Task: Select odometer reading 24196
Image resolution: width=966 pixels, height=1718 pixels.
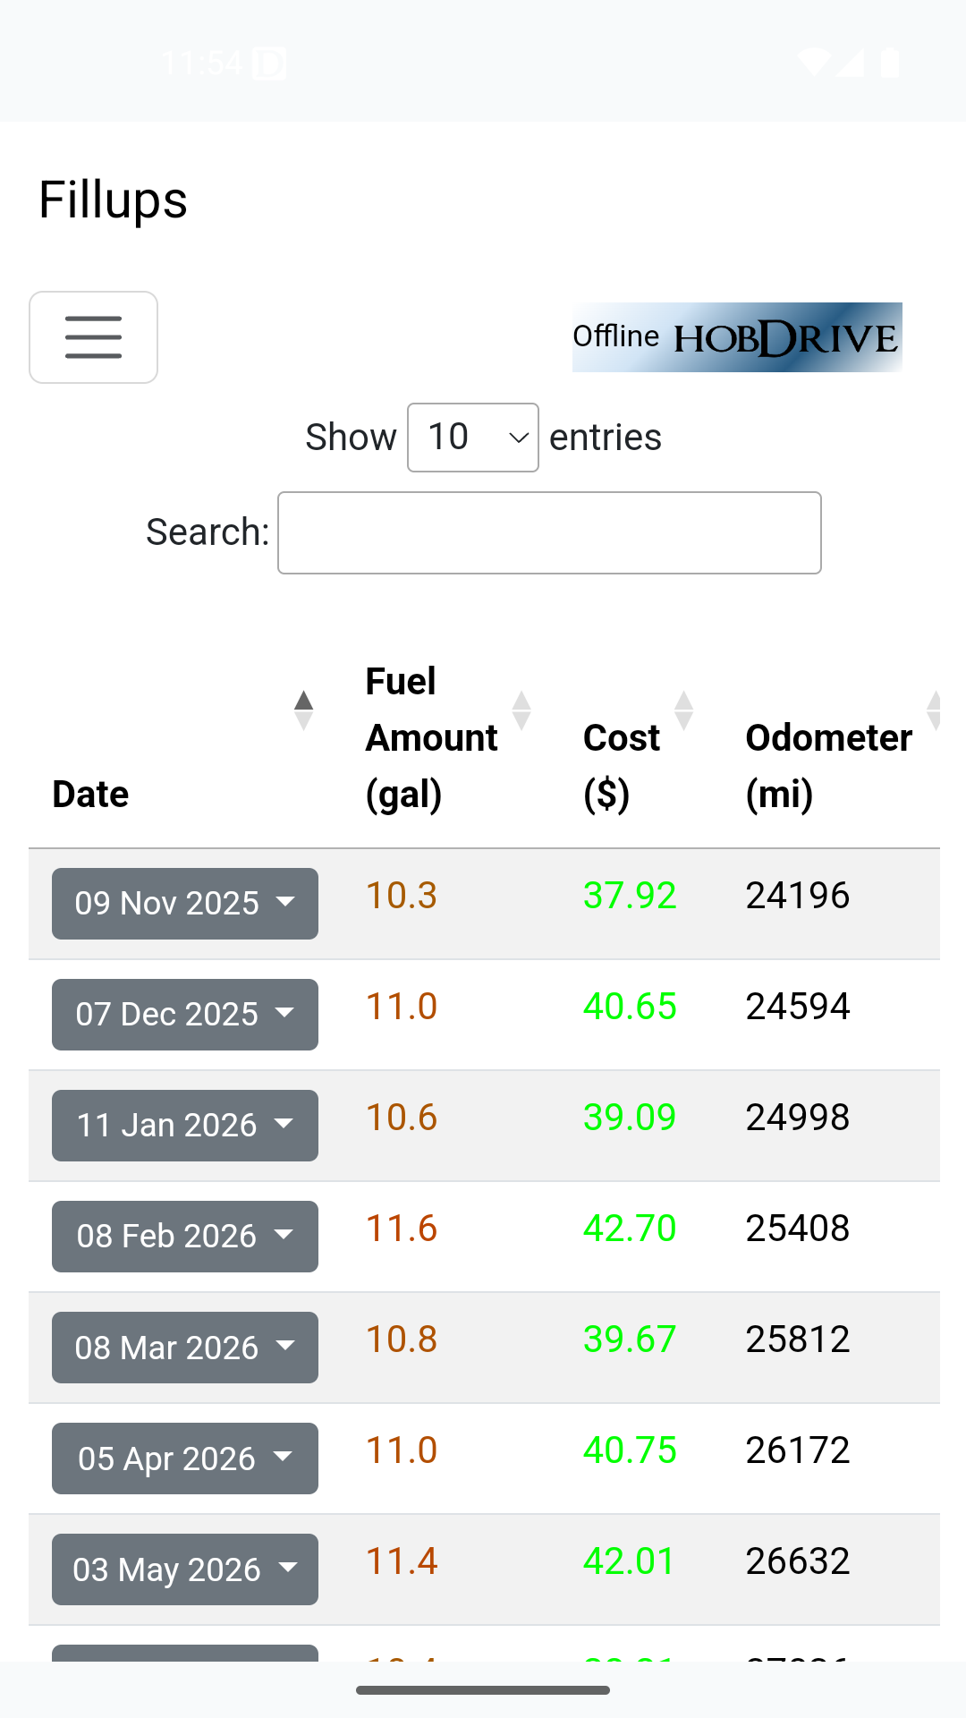Action: (x=798, y=896)
